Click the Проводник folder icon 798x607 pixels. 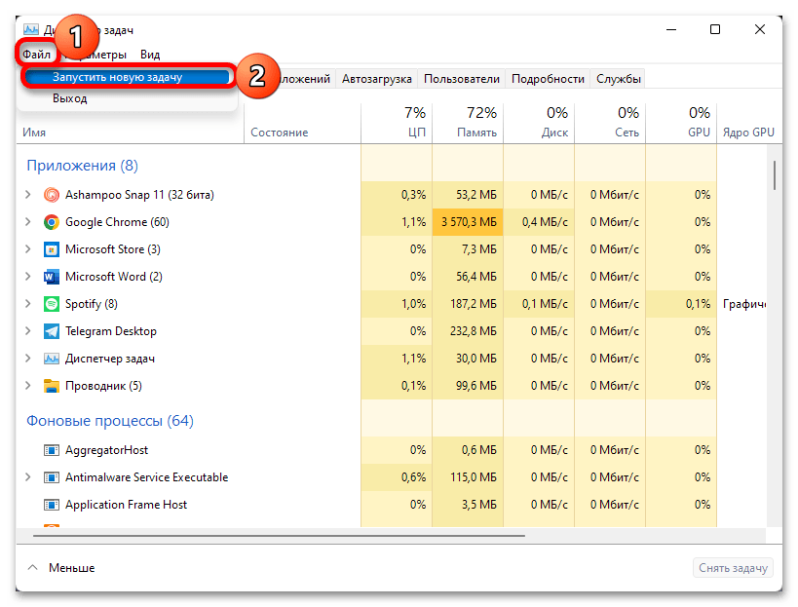pyautogui.click(x=51, y=386)
